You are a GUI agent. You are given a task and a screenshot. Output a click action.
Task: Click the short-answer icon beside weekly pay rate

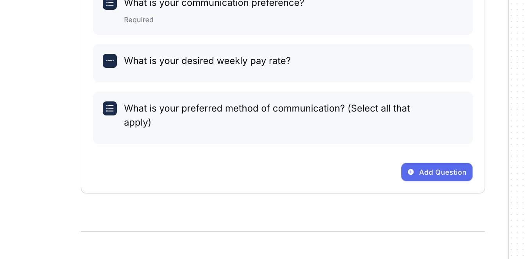coord(110,61)
